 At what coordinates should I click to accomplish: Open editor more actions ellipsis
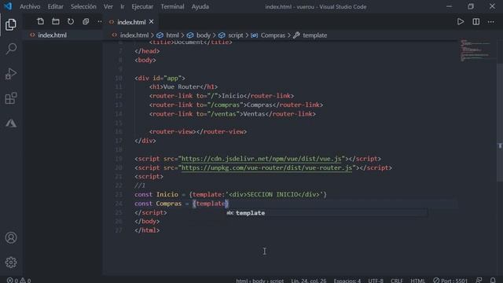pyautogui.click(x=490, y=21)
